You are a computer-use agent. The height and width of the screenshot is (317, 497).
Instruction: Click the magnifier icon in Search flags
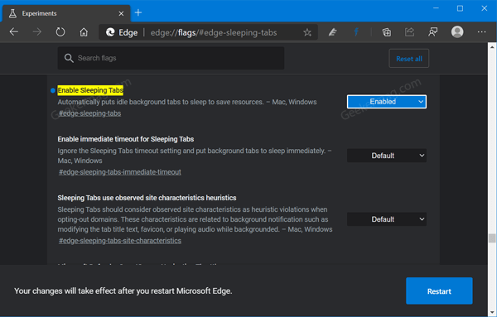(x=69, y=58)
